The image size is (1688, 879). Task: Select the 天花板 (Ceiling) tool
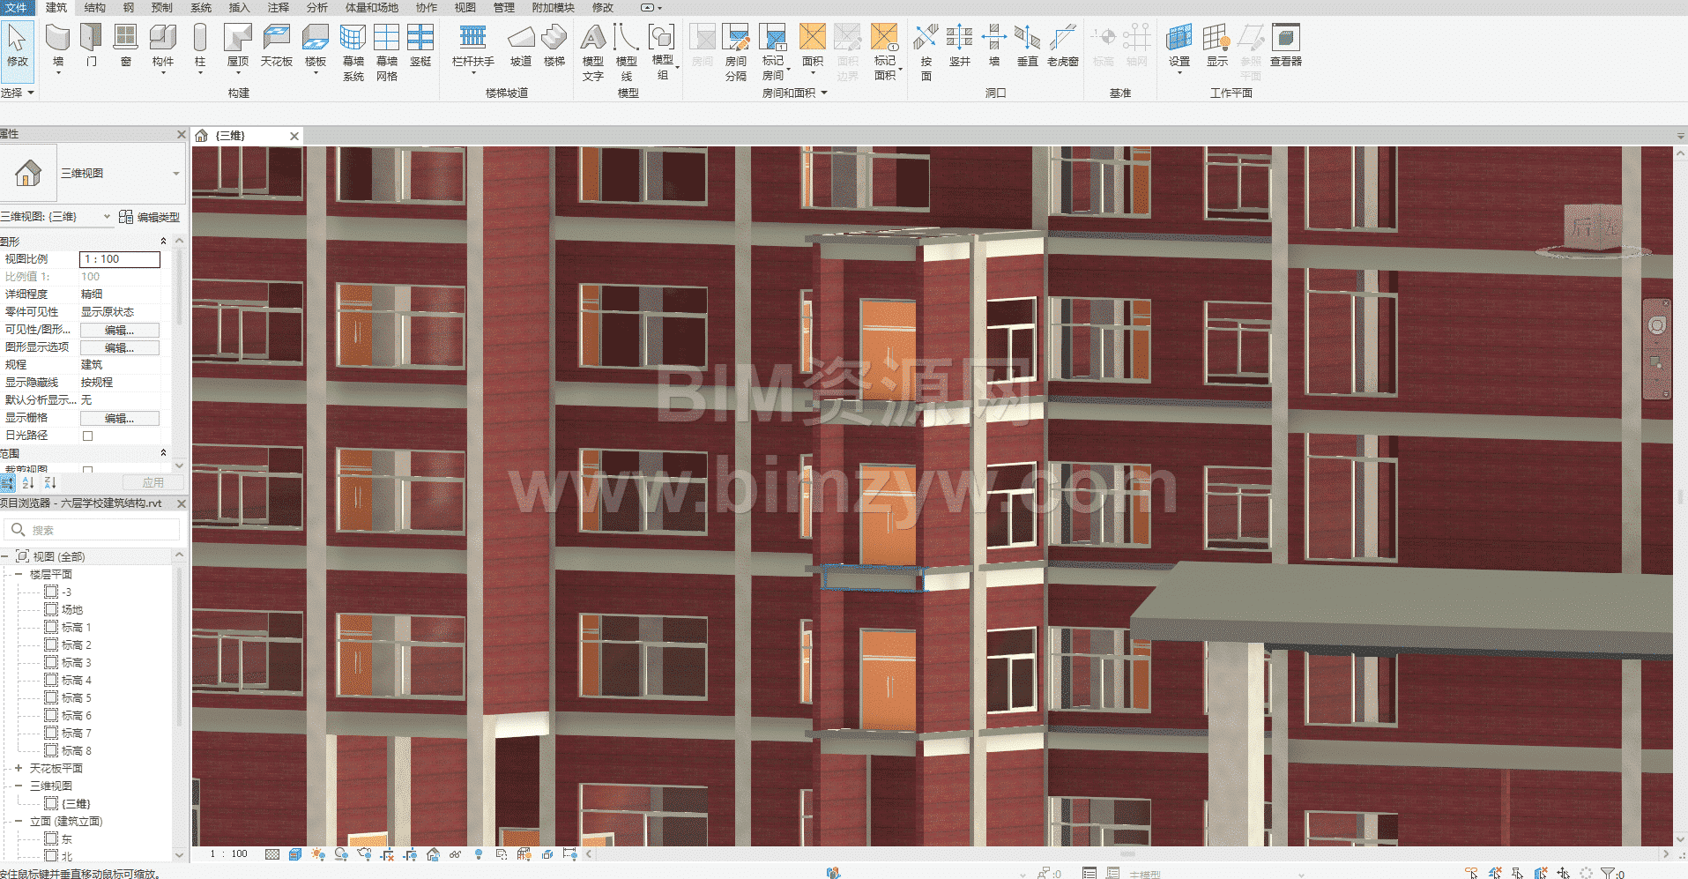(277, 45)
